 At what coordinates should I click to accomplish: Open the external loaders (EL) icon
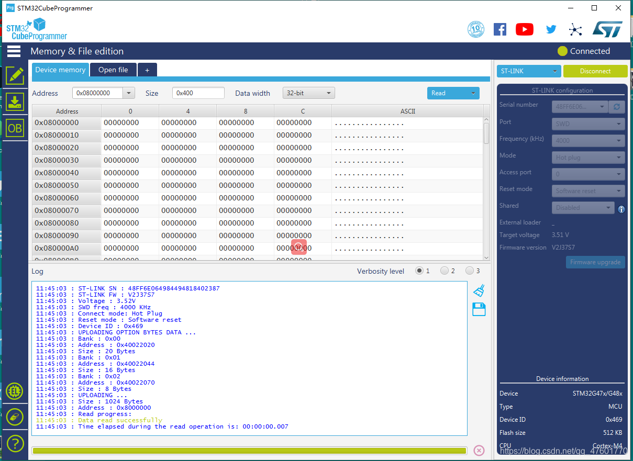[x=15, y=391]
